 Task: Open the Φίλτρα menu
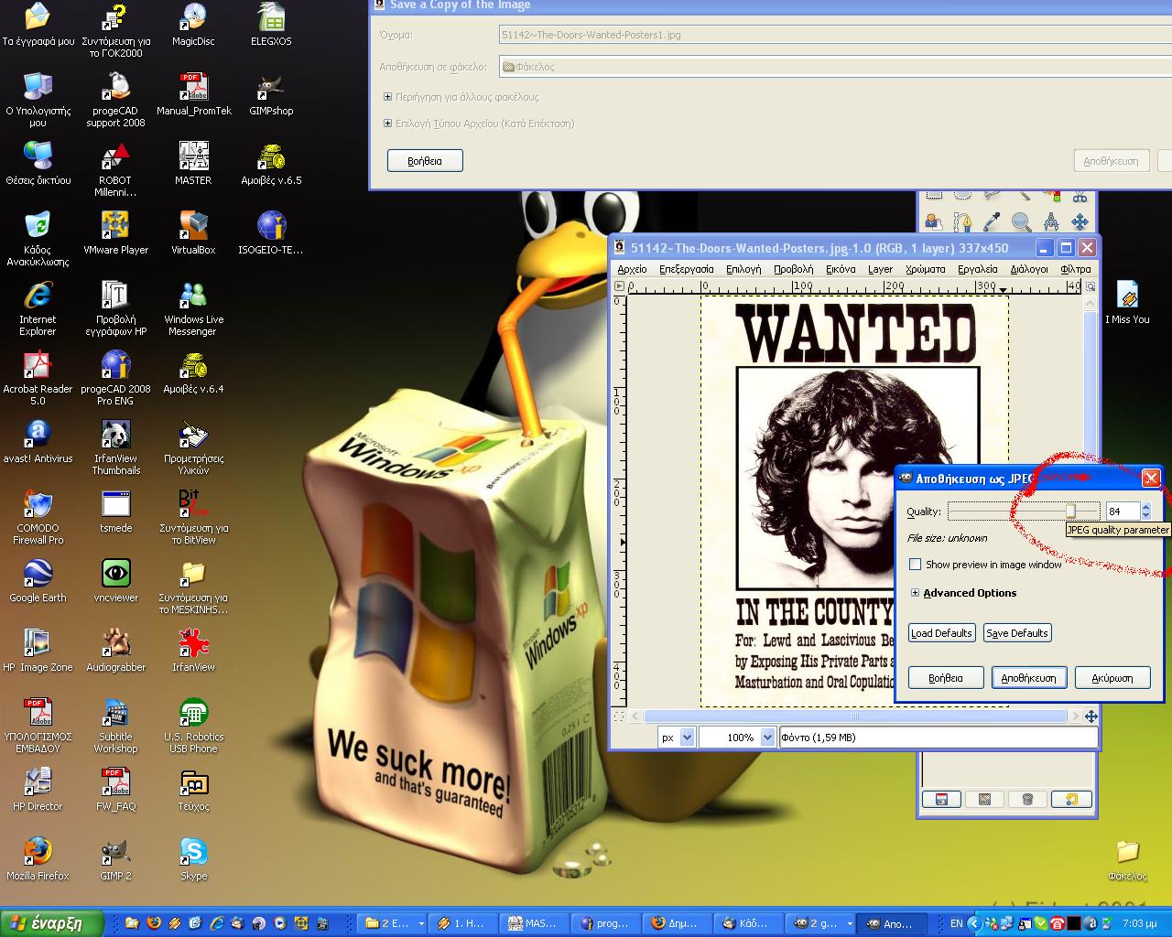(x=1076, y=269)
